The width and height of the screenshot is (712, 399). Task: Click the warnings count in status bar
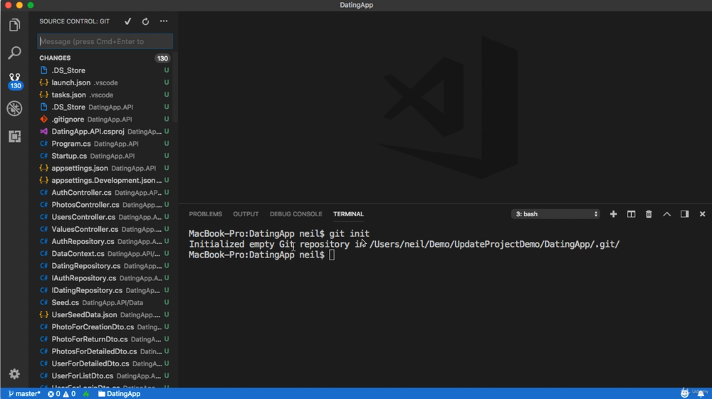(70, 393)
